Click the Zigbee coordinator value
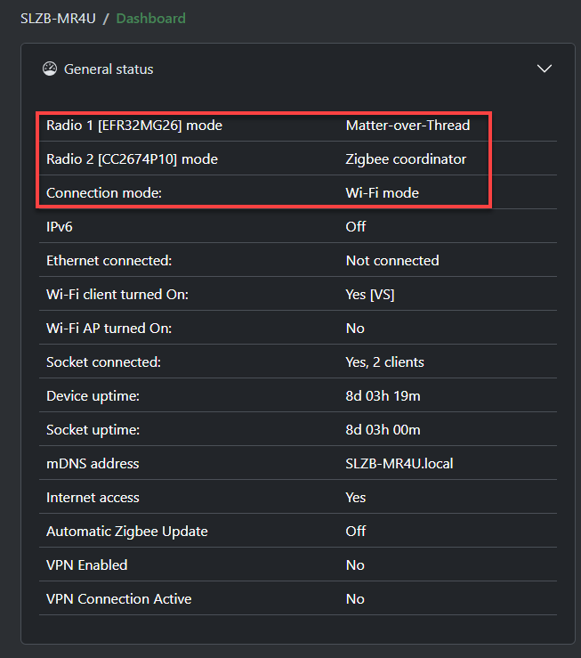 [x=406, y=159]
